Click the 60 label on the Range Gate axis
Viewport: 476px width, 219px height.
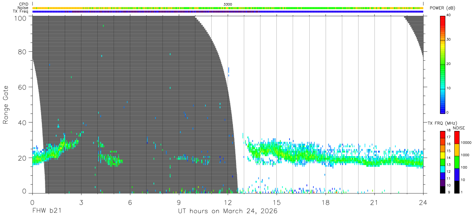point(22,87)
